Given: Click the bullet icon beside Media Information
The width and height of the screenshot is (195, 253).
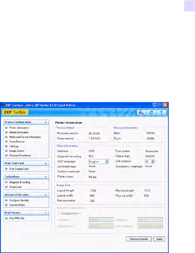Looking at the screenshot, I should [x=6, y=132].
